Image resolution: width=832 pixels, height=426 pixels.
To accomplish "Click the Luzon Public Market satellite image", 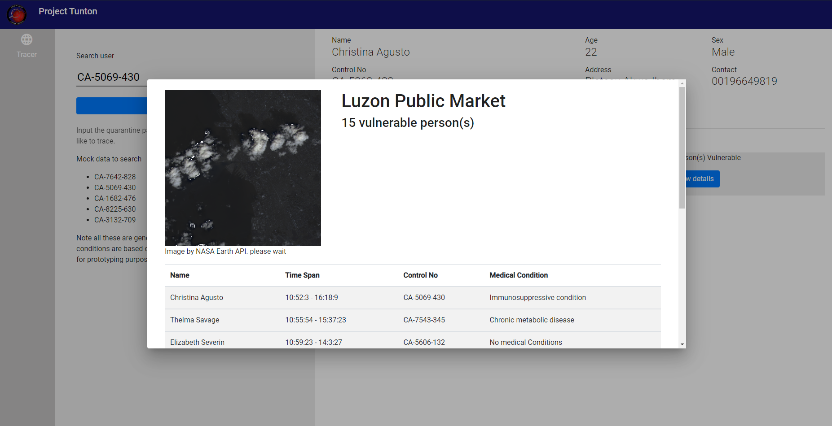I will tap(243, 168).
